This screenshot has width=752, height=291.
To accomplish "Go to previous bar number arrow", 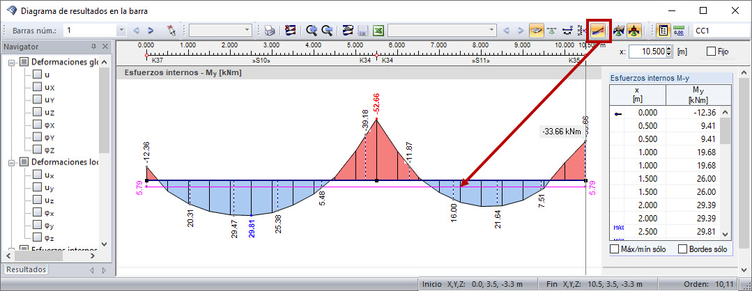I will 136,30.
